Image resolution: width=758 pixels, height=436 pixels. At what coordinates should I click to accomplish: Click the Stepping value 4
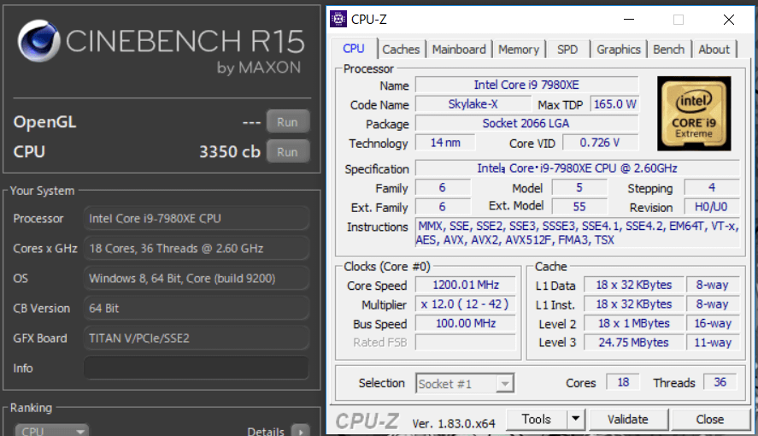712,187
